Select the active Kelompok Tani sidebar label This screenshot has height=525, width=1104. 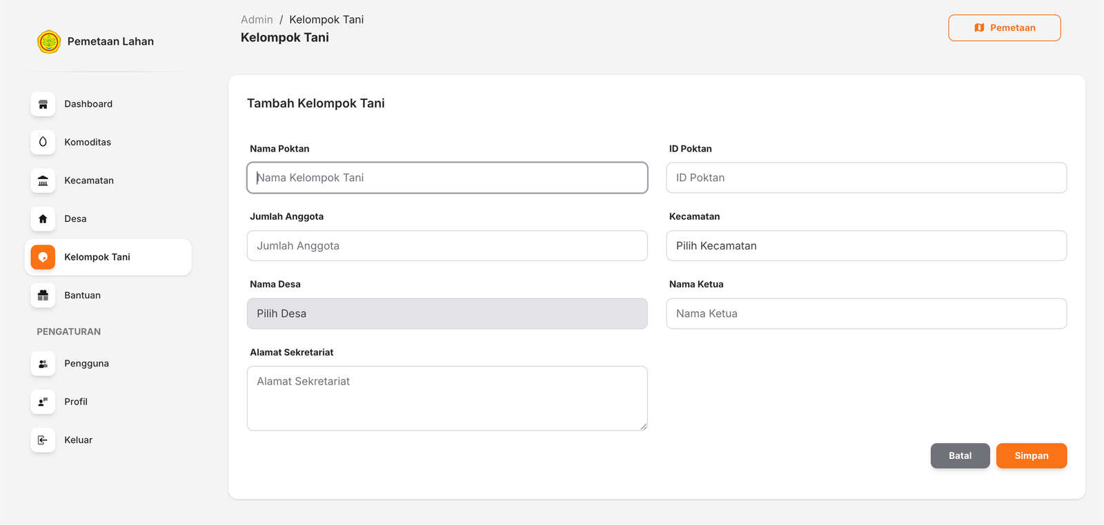click(x=97, y=257)
